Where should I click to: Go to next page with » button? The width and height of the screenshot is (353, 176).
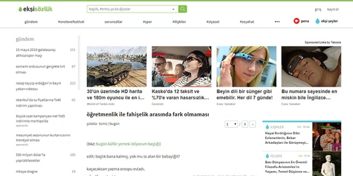tap(252, 124)
